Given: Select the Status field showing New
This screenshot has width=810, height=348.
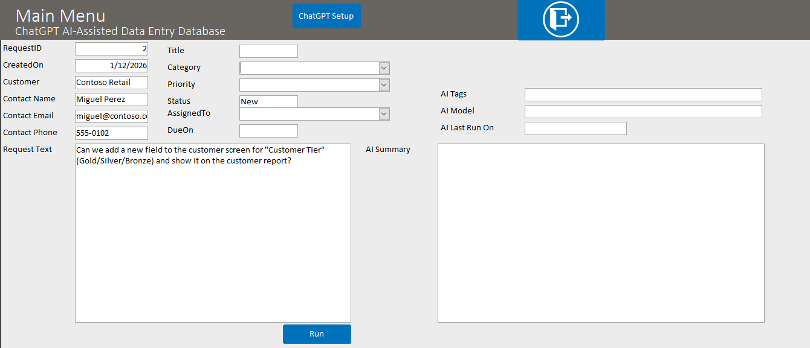Looking at the screenshot, I should [x=268, y=102].
